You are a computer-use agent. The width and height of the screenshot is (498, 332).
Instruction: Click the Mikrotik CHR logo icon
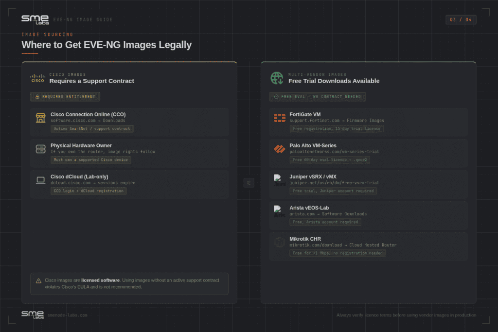[x=280, y=243]
